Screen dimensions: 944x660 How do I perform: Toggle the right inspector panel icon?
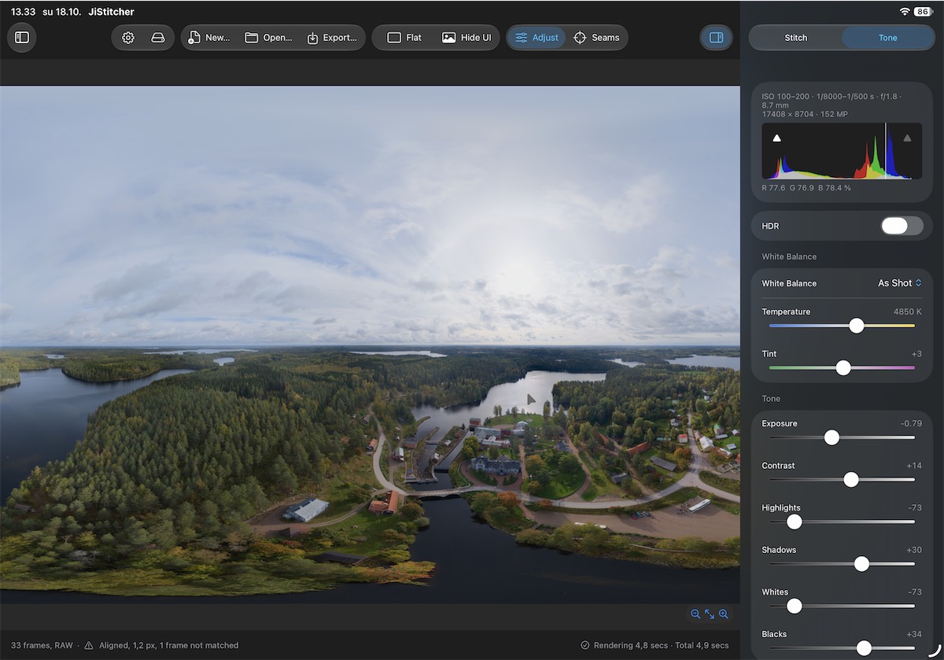tap(716, 38)
